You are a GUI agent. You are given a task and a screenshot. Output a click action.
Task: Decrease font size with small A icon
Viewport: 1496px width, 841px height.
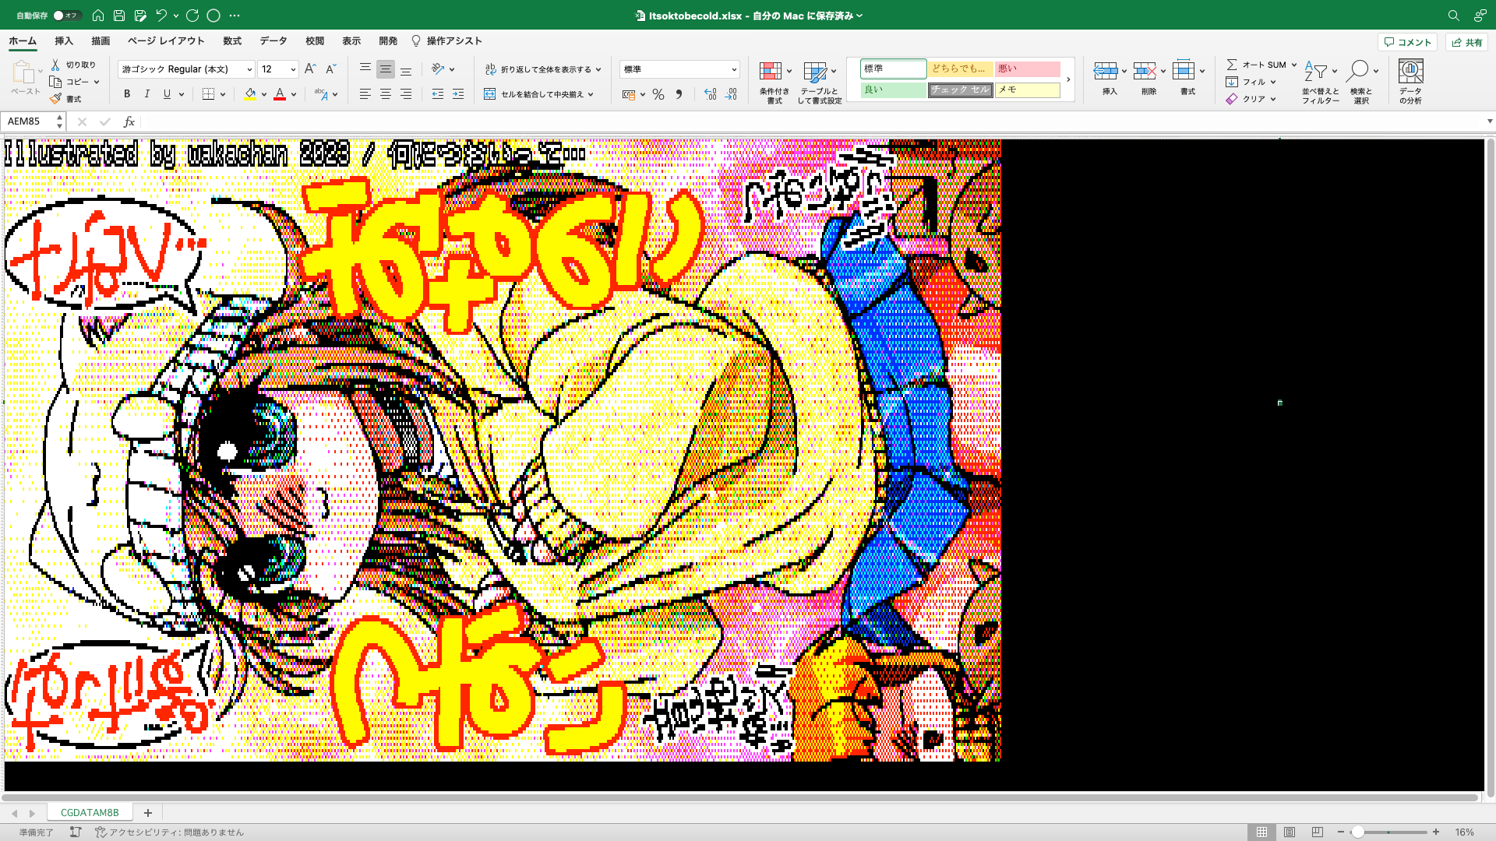coord(330,69)
